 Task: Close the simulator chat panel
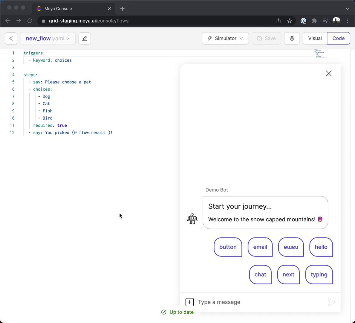(329, 74)
